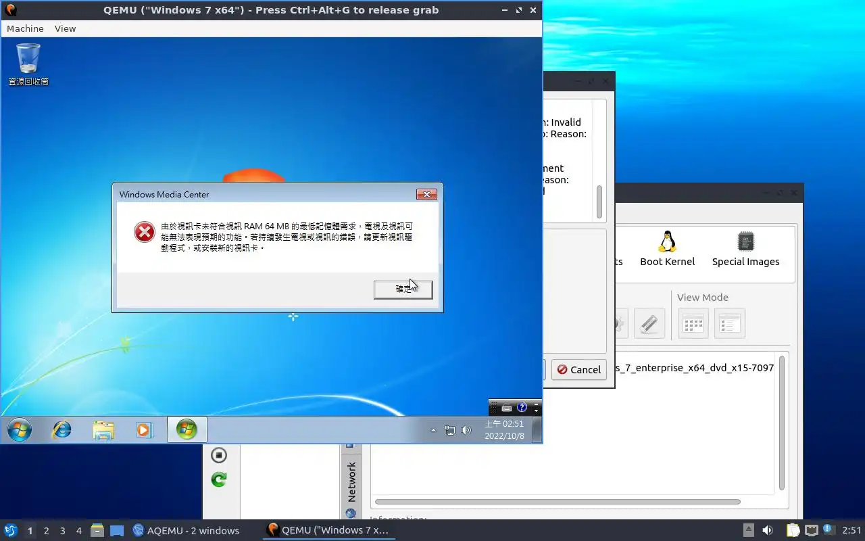
Task: Open the host clipboard tray icon
Action: tap(793, 530)
